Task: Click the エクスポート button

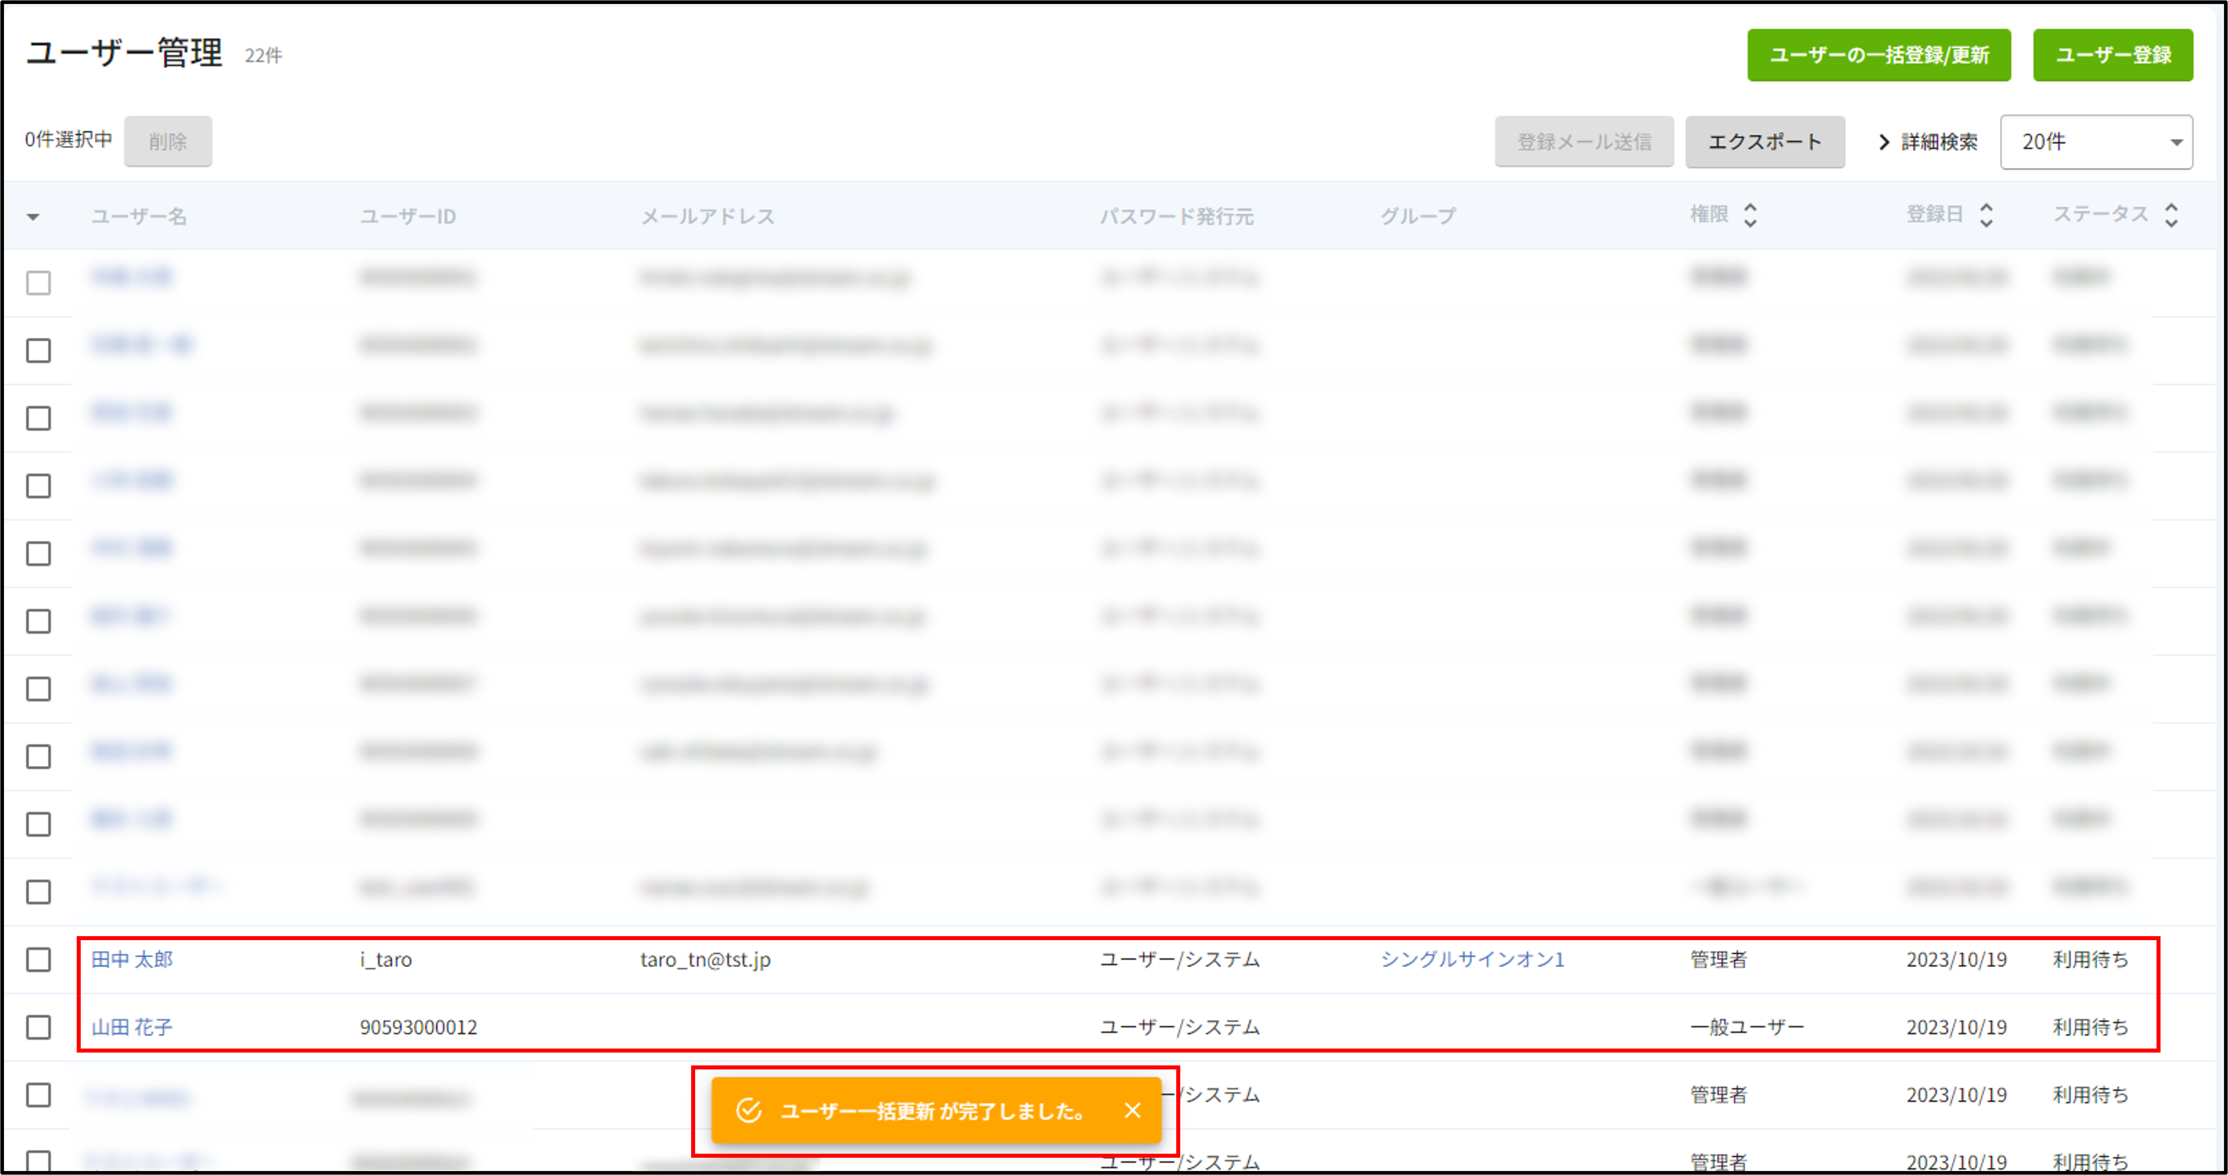Action: (1765, 142)
